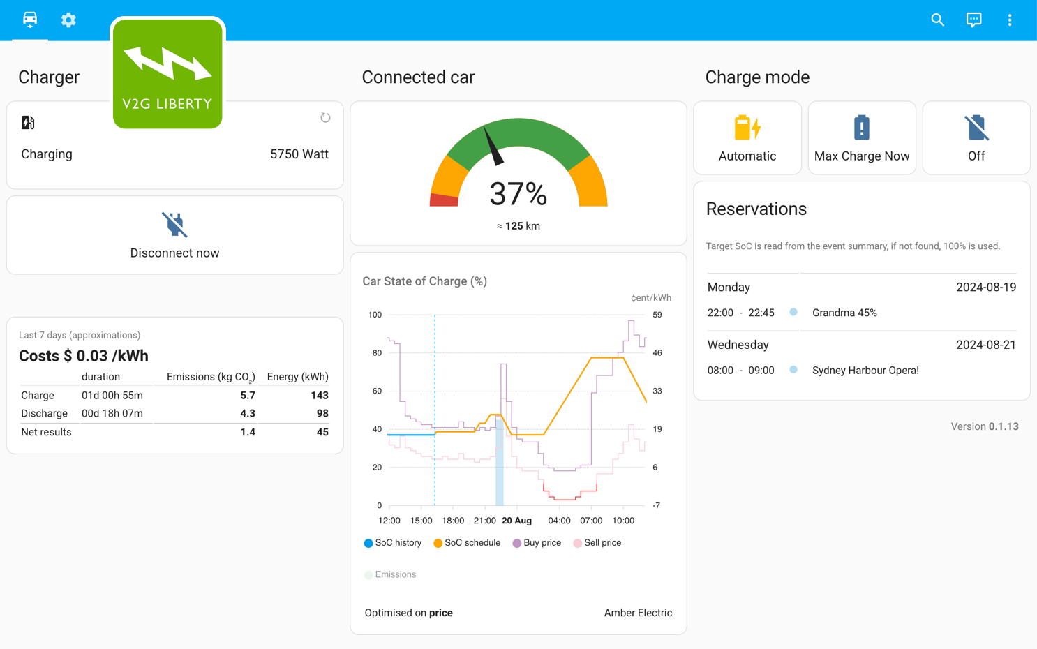Turn charge mode Off
Image resolution: width=1037 pixels, height=649 pixels.
(976, 137)
